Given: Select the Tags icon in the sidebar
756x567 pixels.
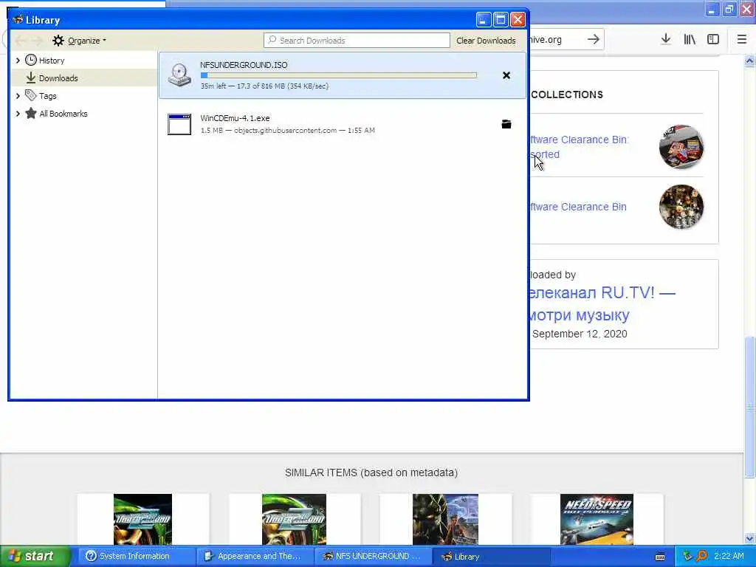Looking at the screenshot, I should pyautogui.click(x=31, y=95).
